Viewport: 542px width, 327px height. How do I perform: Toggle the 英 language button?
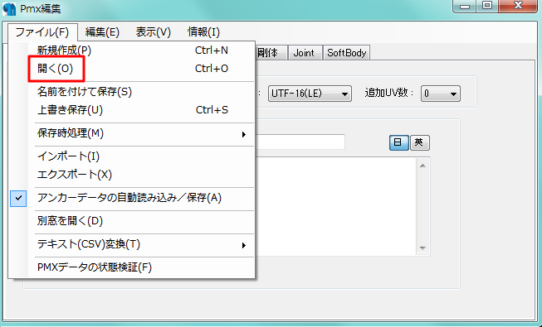[x=419, y=142]
